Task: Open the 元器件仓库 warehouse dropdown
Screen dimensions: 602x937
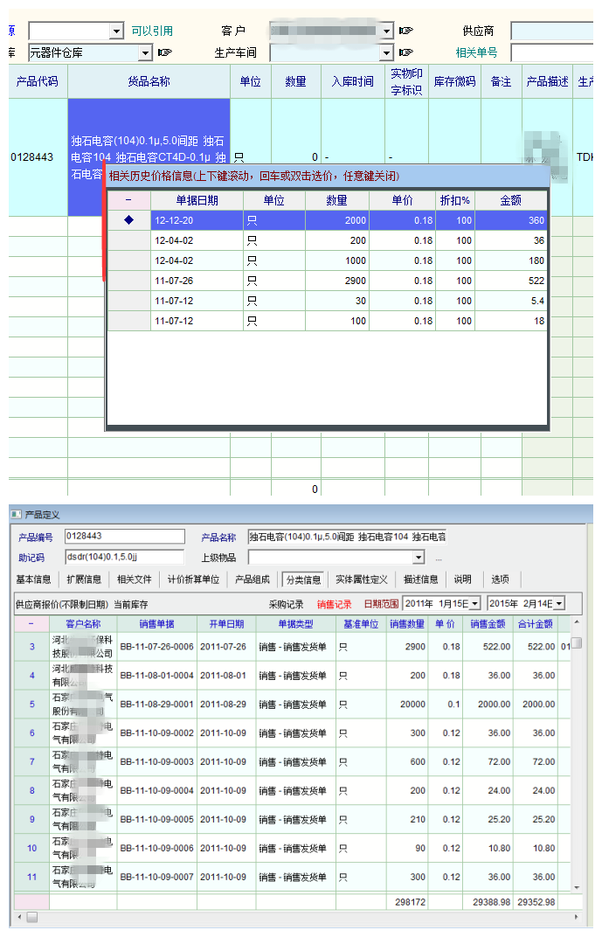Action: (144, 52)
